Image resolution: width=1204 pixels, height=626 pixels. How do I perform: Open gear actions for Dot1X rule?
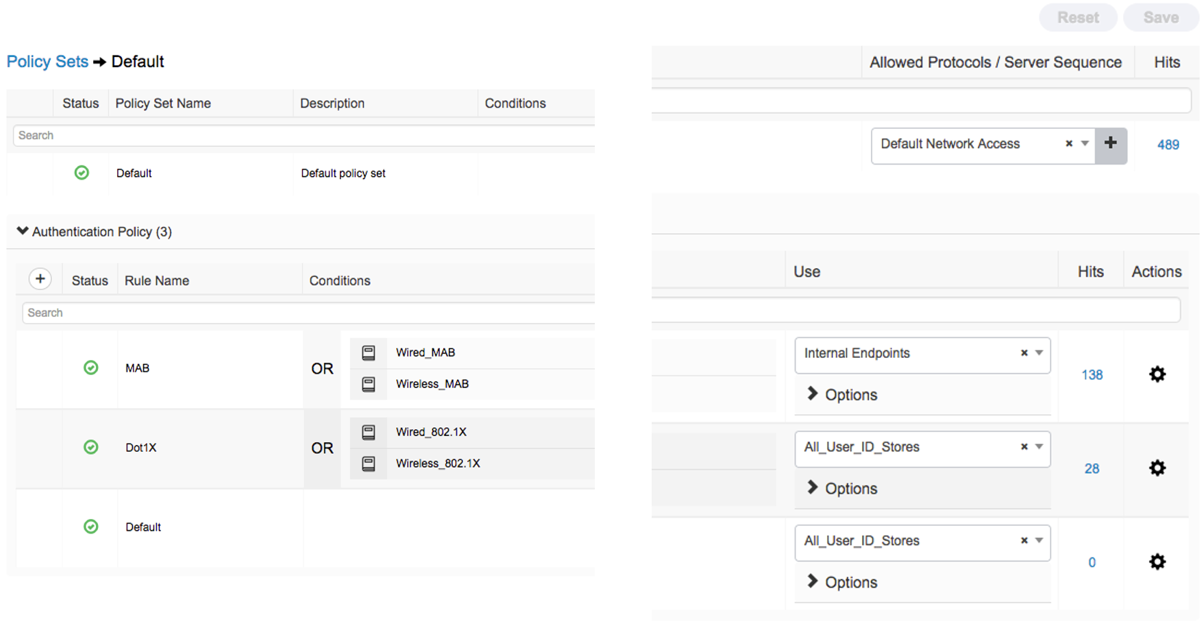pos(1157,468)
